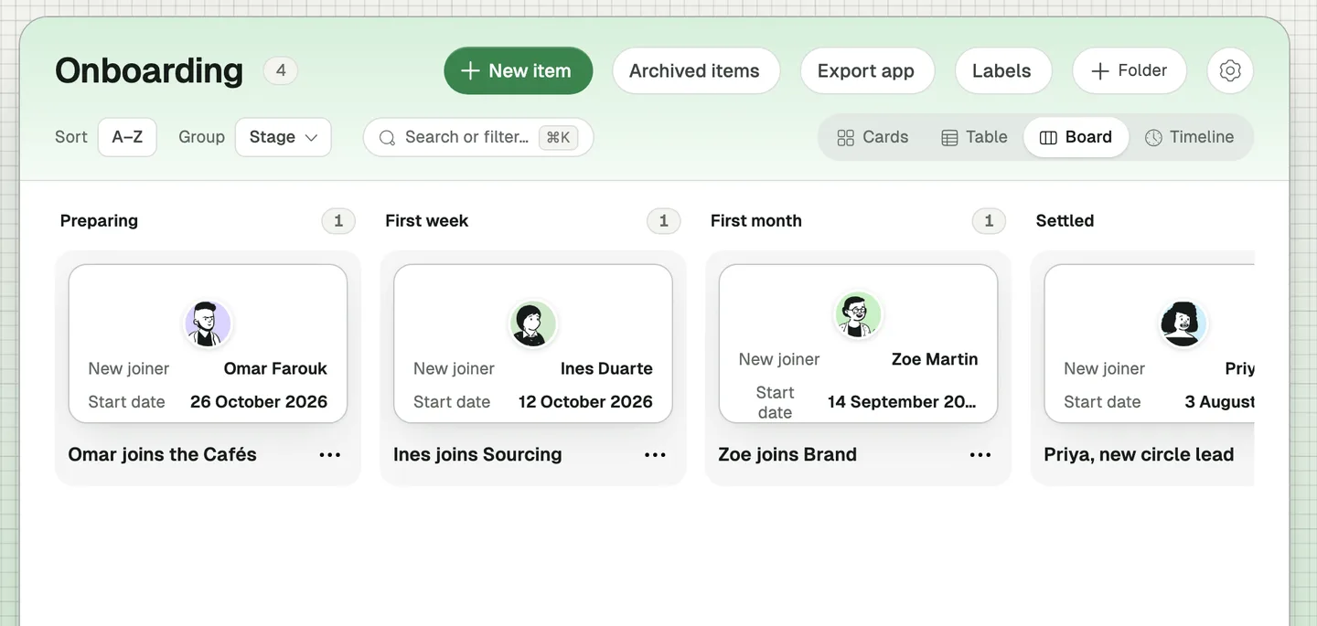Click the search magnifier icon
Viewport: 1317px width, 626px height.
click(387, 137)
